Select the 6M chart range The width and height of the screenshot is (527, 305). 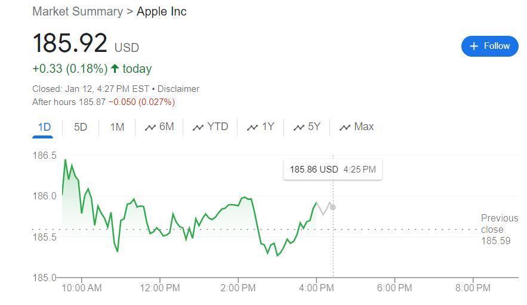tap(167, 127)
